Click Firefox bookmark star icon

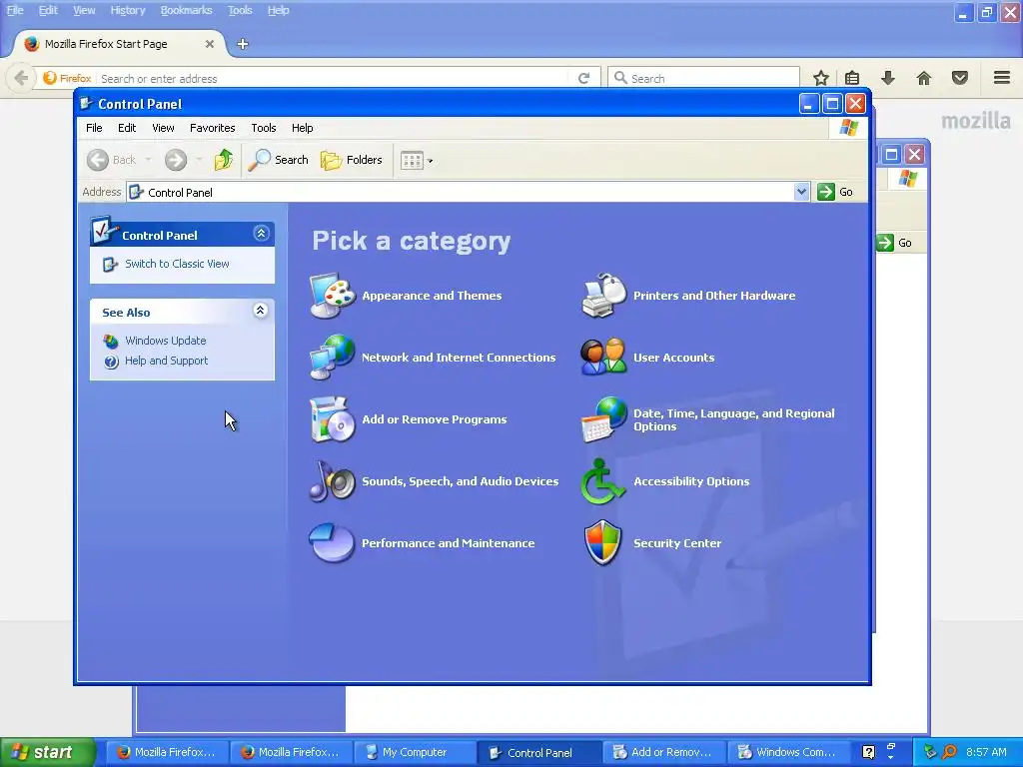(821, 78)
